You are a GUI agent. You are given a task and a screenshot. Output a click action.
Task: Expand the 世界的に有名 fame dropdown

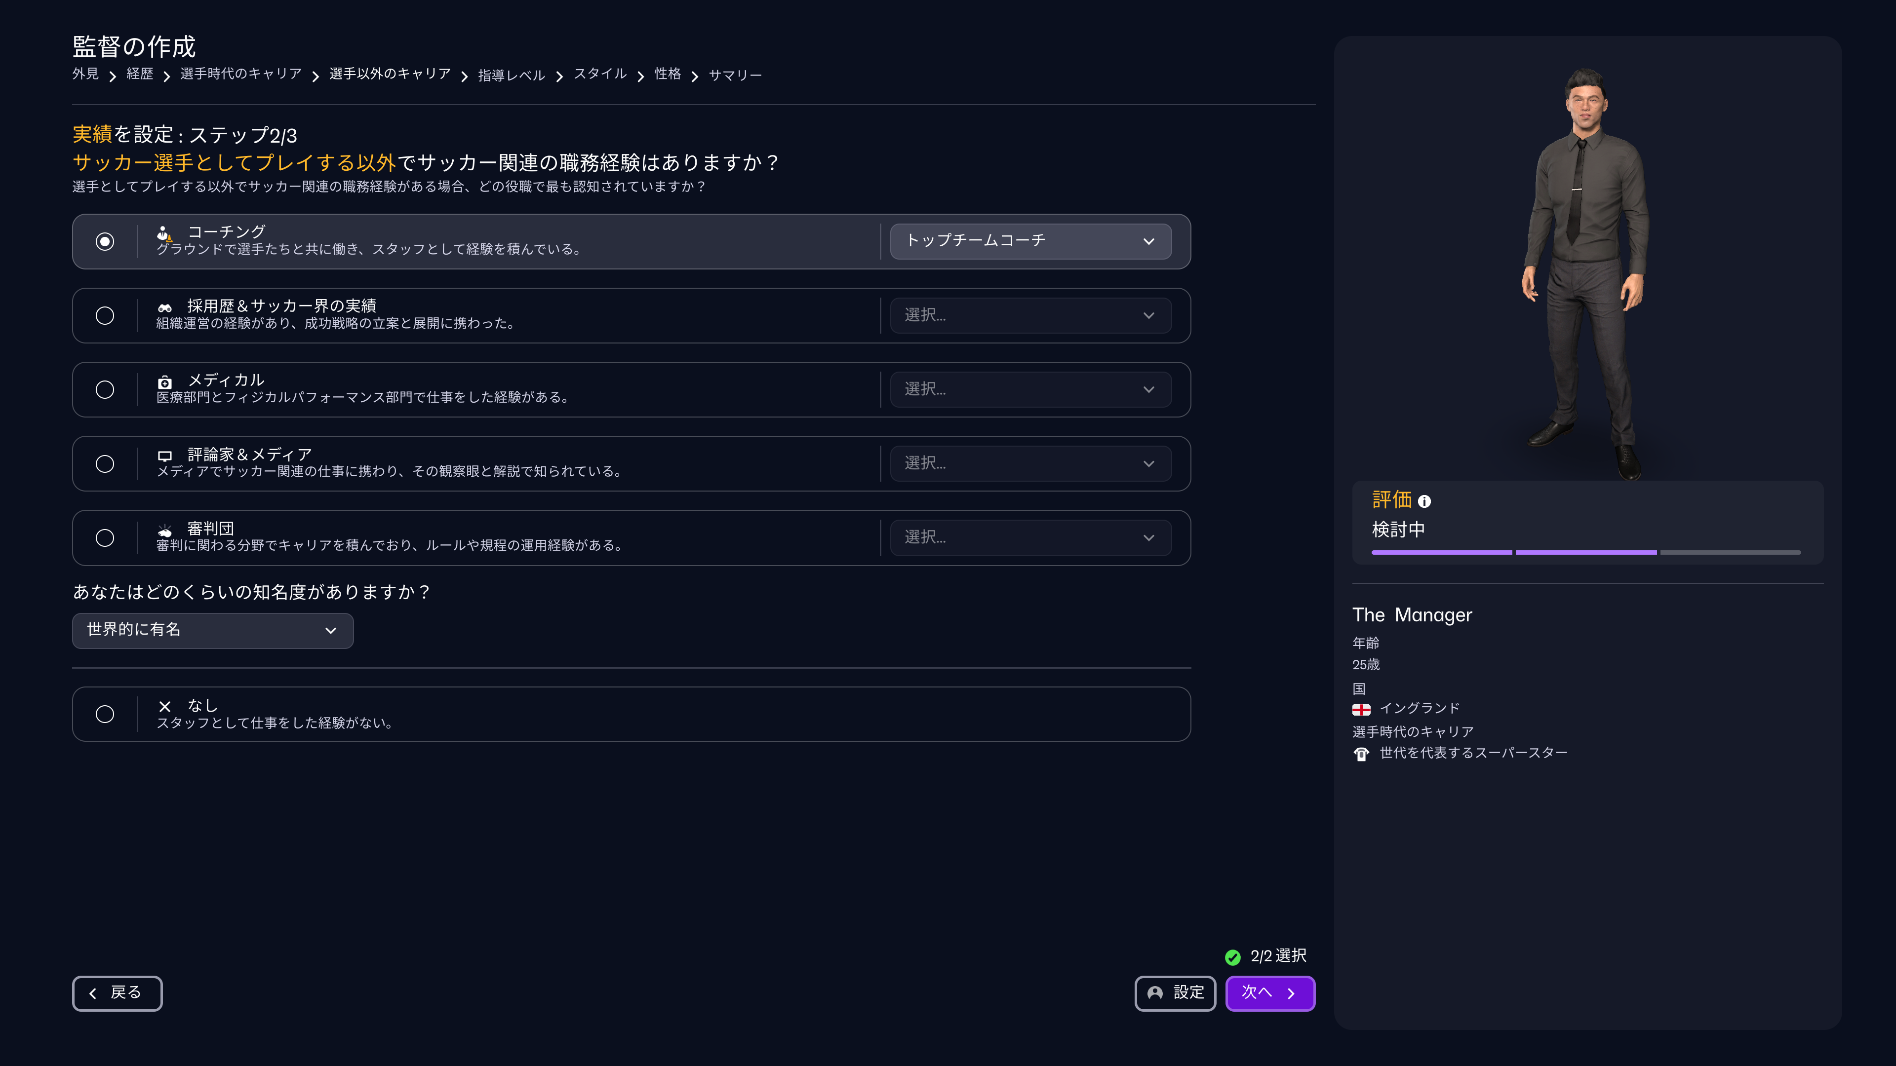212,631
